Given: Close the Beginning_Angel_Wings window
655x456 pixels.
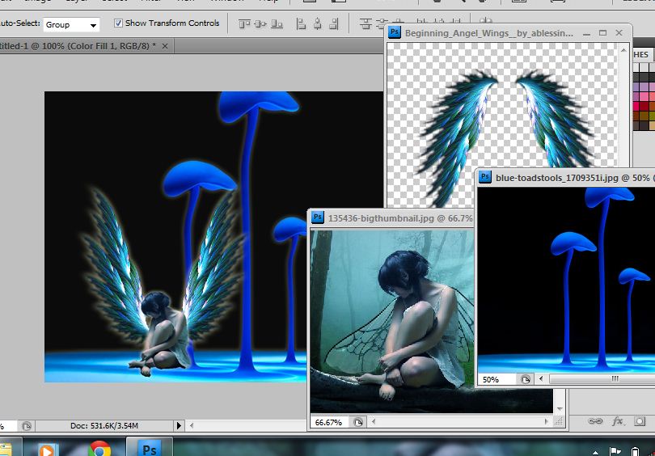Looking at the screenshot, I should [x=619, y=32].
